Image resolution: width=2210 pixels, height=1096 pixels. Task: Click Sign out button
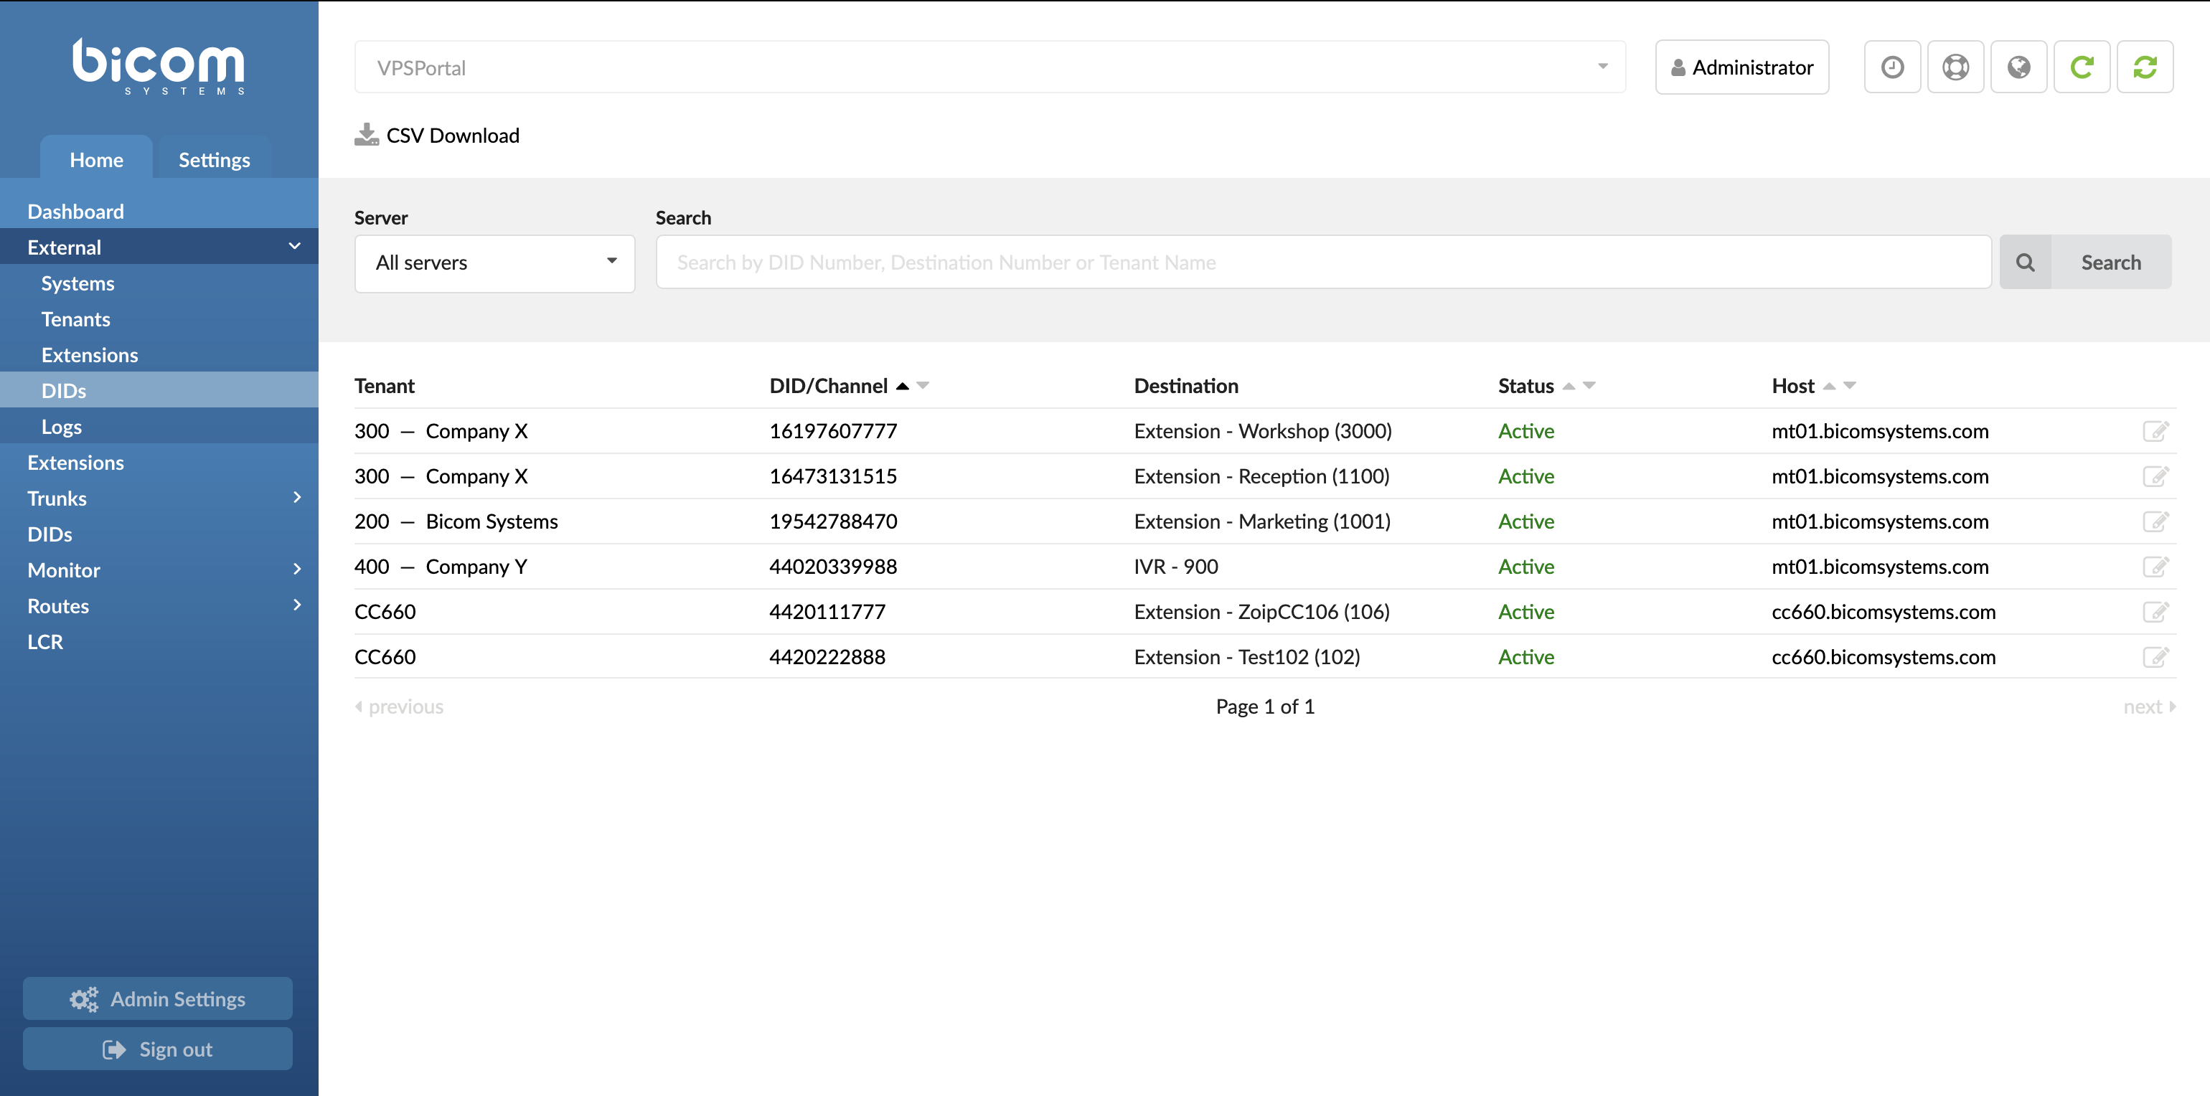click(x=158, y=1049)
